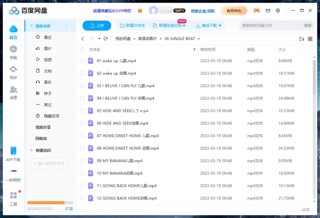The image size is (320, 218).
Task: Open the sort order options icon
Action: click(x=301, y=39)
